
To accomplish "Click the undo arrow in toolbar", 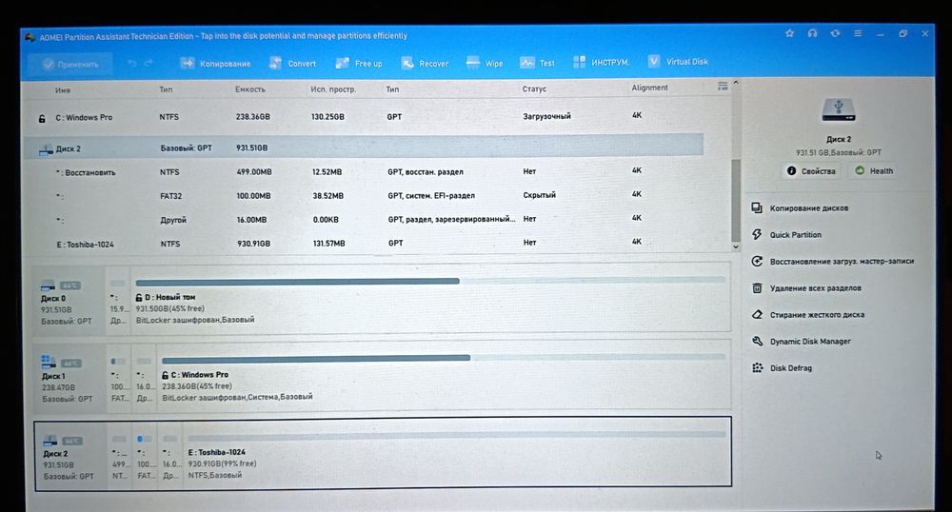I will coord(131,63).
